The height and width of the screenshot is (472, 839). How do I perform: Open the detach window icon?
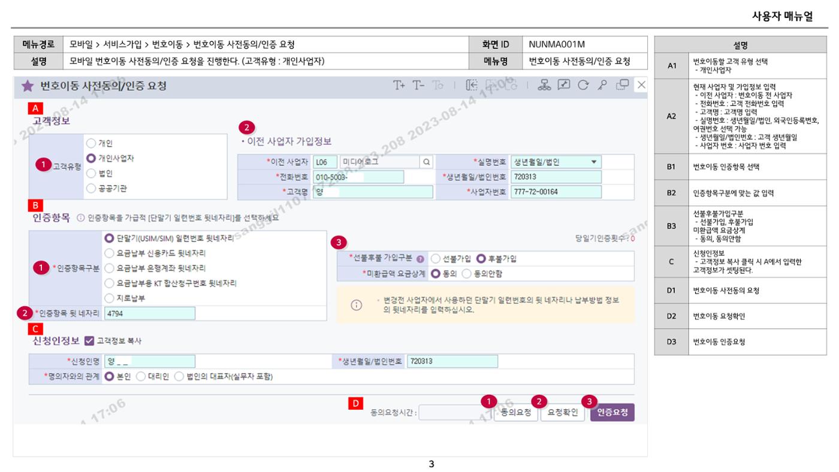(x=622, y=85)
